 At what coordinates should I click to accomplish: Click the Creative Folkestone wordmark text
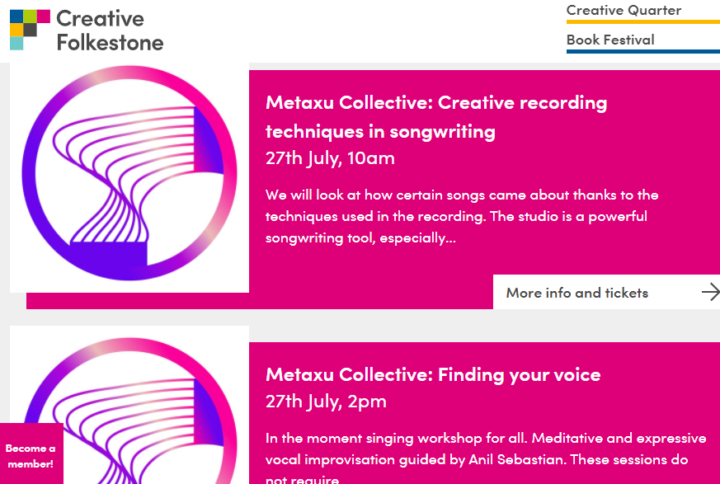coord(110,31)
